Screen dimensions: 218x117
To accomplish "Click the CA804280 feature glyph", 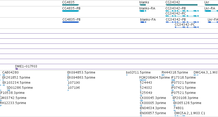I will click(4, 75).
